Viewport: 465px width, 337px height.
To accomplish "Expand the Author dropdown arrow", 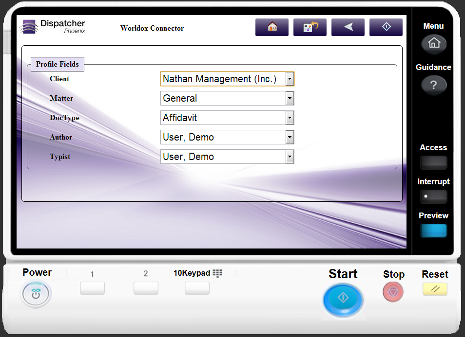I will pos(290,137).
